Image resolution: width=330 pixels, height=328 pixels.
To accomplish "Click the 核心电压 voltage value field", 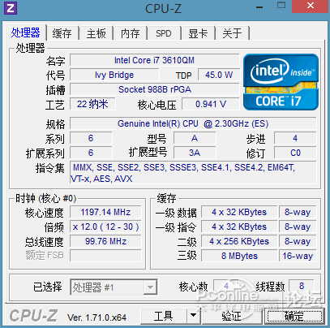I will pos(211,104).
